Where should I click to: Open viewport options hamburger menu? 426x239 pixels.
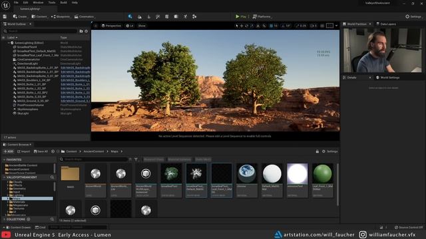click(x=95, y=26)
